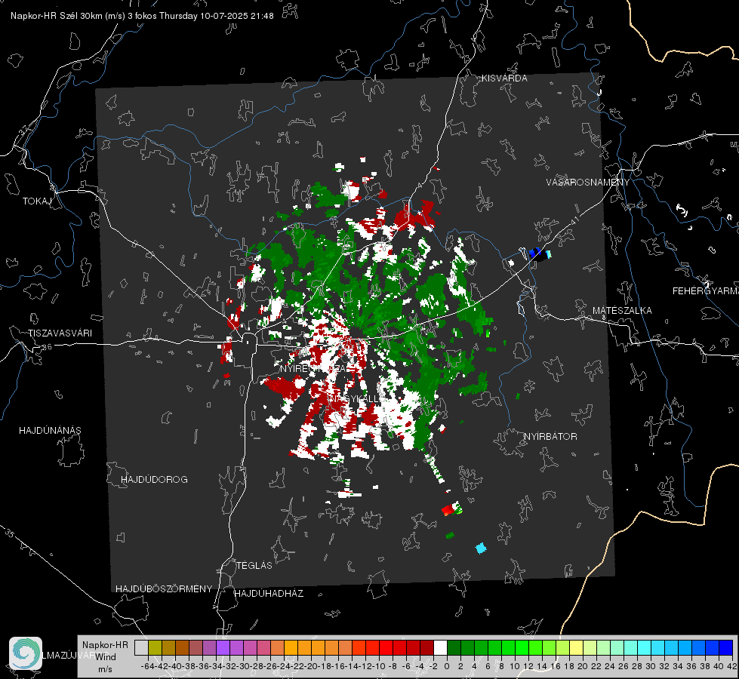This screenshot has height=679, width=739.
Task: Pick the yellow swatch between 18 and 20
Action: pos(576,647)
